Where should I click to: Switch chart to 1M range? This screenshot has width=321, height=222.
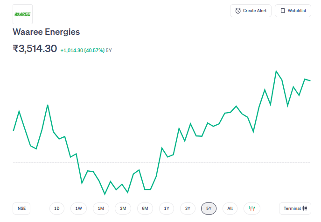(x=101, y=209)
